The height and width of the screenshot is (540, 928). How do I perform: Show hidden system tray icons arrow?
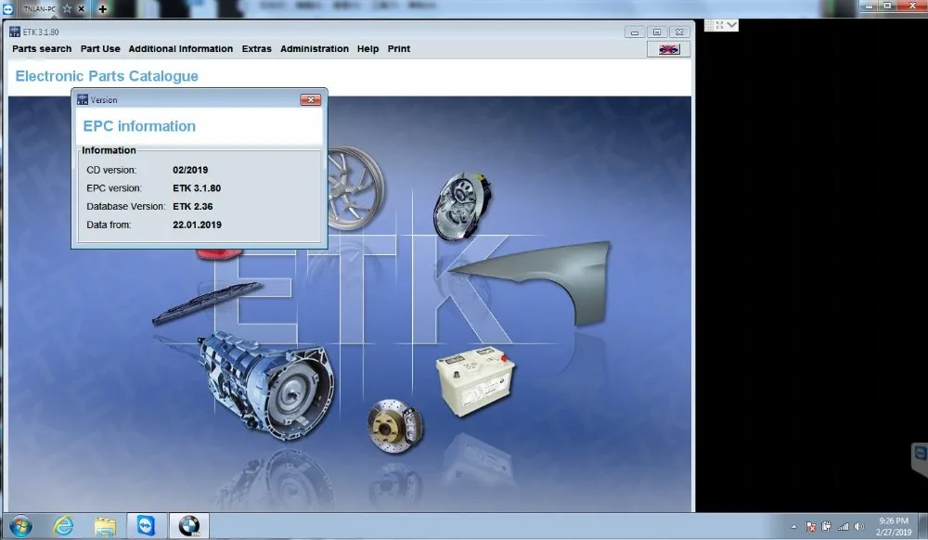(x=793, y=526)
